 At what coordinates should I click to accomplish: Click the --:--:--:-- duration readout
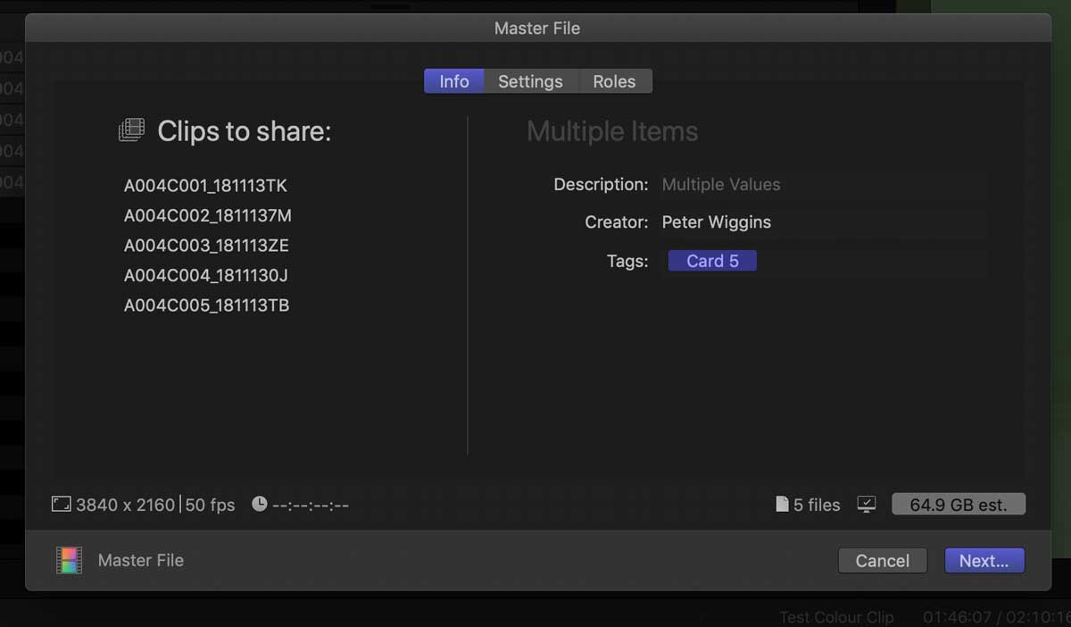pyautogui.click(x=311, y=505)
